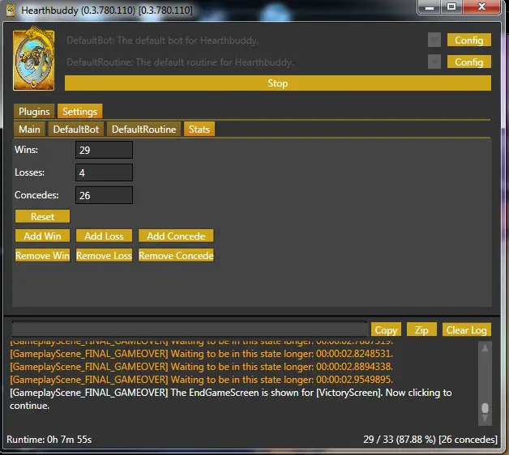Click the 'DefaultBot: The default bot' description text
The image size is (509, 455).
(x=163, y=40)
